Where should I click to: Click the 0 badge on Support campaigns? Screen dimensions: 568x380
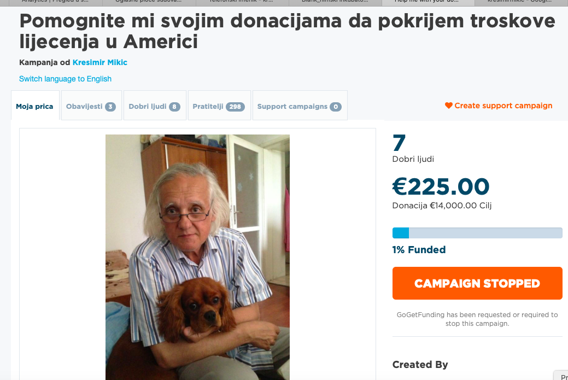[x=336, y=107]
